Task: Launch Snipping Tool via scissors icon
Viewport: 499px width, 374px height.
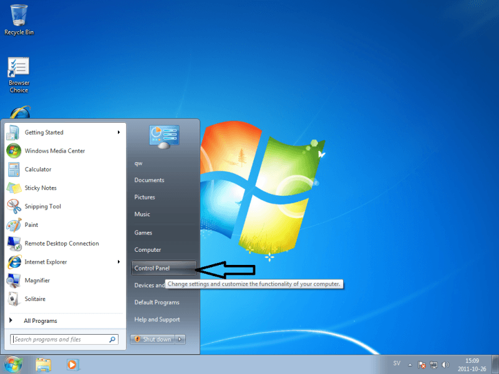Action: (14, 206)
